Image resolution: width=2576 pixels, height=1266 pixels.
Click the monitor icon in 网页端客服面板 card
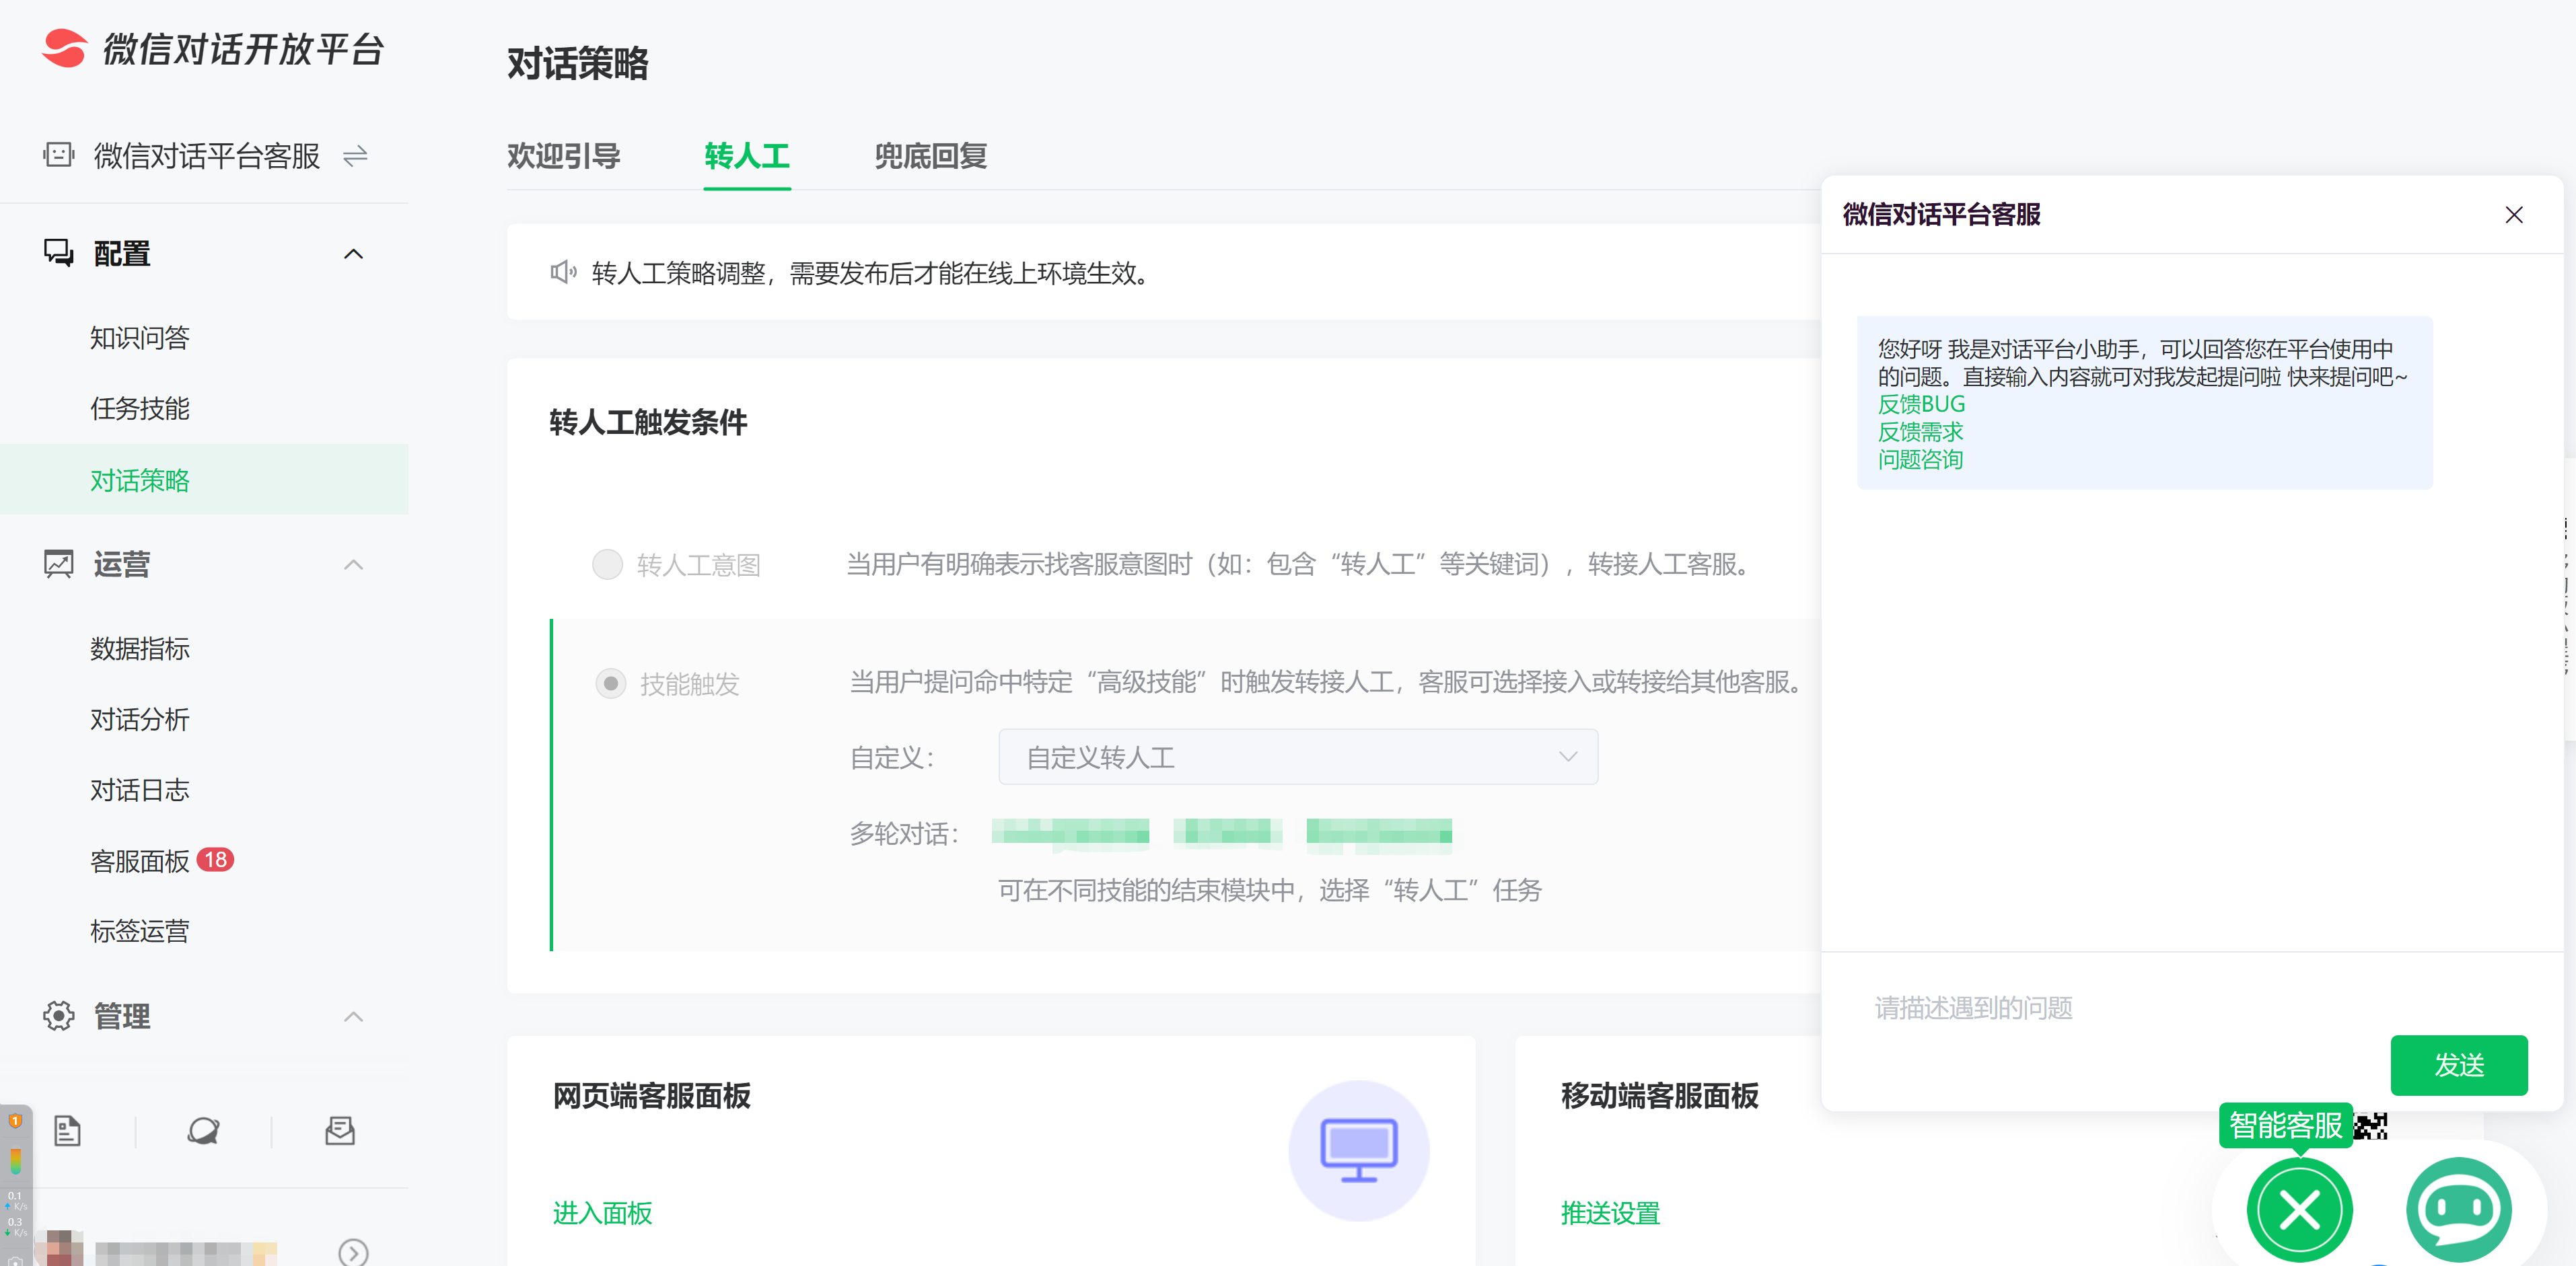coord(1358,1150)
